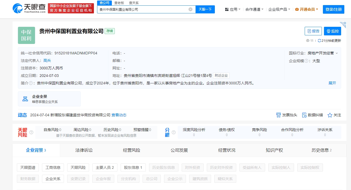
Task: Switch to the 查关系 search tab
Action: click(x=134, y=3)
